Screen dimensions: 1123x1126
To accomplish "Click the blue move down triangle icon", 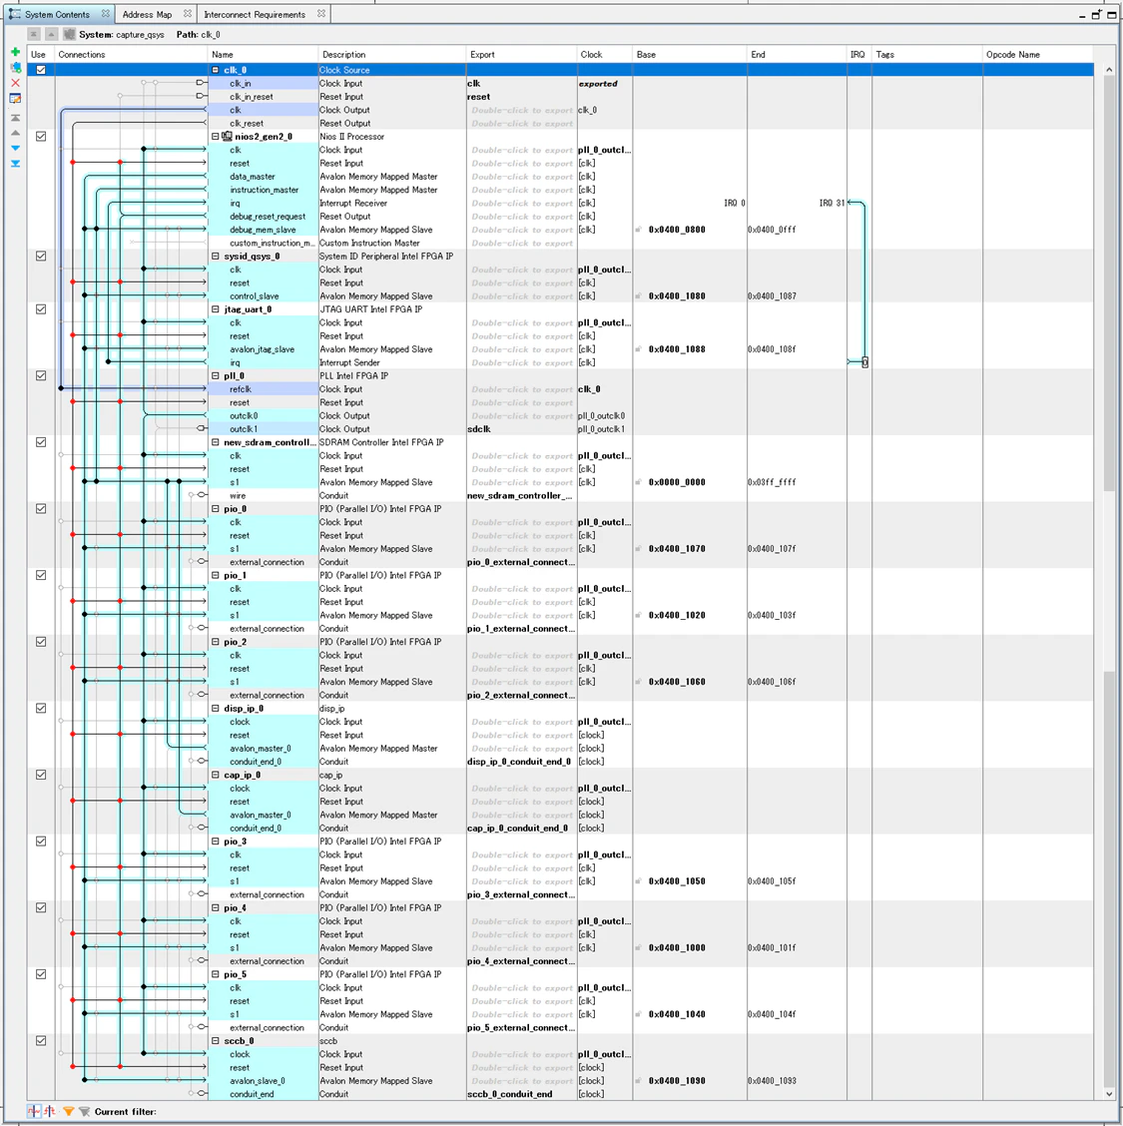I will (x=15, y=148).
